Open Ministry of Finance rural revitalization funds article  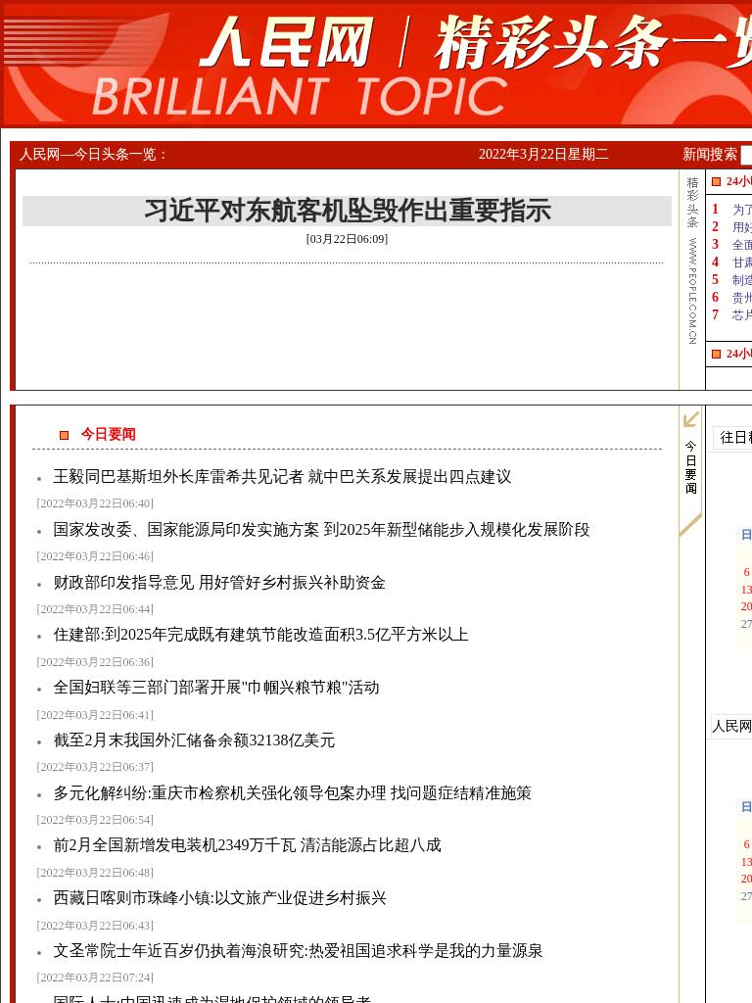click(x=219, y=583)
